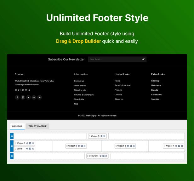This screenshot has height=181, width=194.
Task: Open the Shipping Info link
Action: (x=80, y=90)
